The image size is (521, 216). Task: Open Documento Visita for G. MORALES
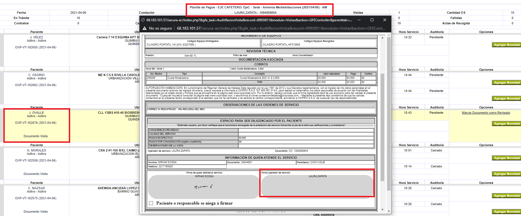click(x=36, y=174)
